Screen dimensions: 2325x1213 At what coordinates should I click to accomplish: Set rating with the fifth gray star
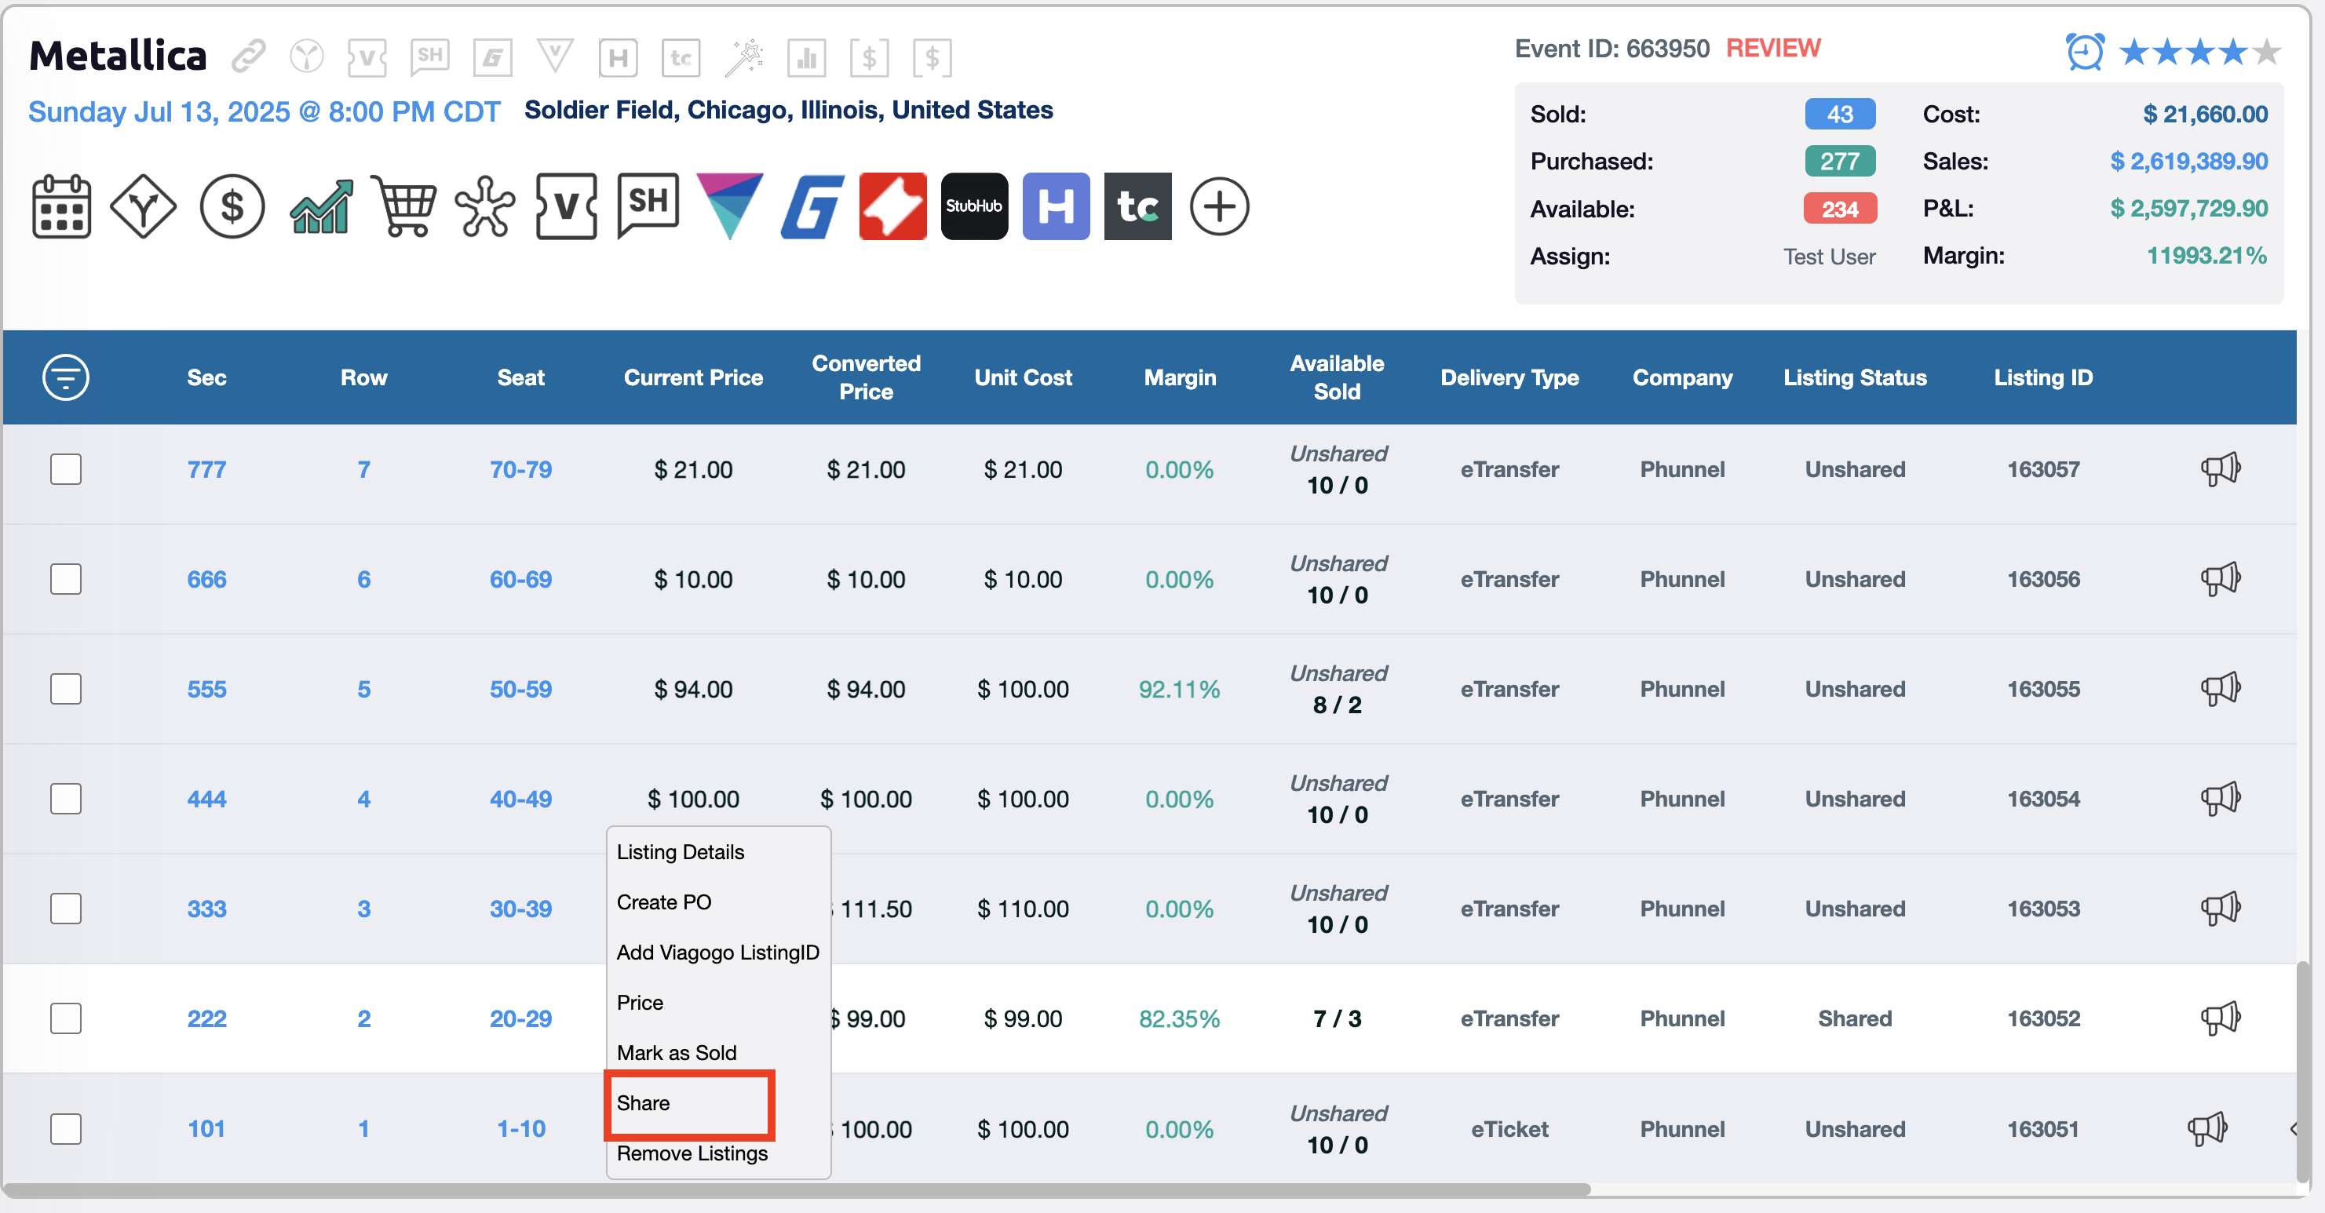[2265, 52]
